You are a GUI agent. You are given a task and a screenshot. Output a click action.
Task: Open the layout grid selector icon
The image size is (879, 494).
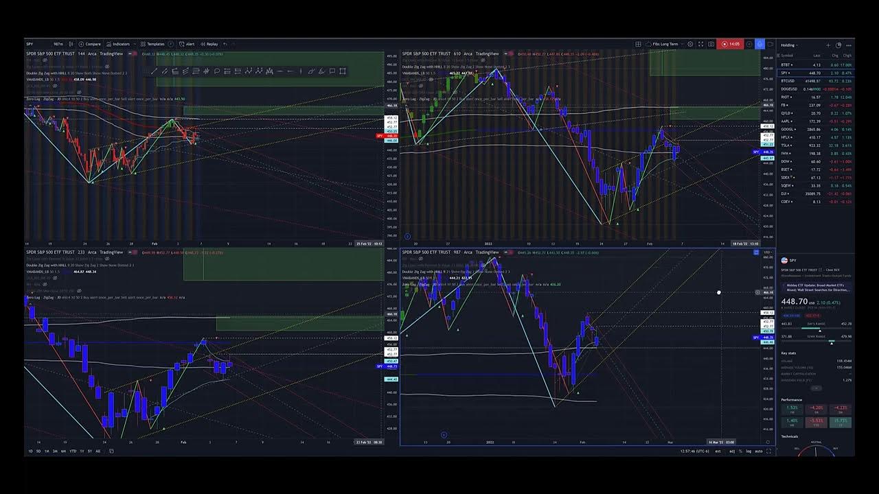point(638,44)
